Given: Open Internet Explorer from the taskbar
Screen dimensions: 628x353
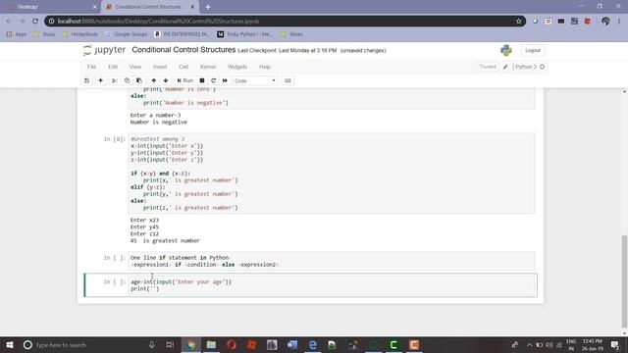Looking at the screenshot, I should point(312,344).
